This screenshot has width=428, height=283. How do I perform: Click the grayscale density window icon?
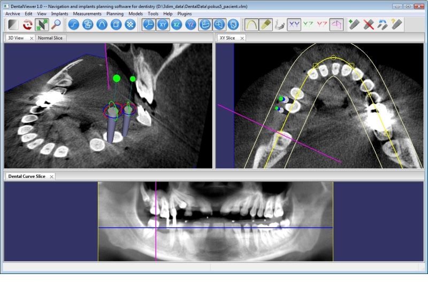click(13, 25)
